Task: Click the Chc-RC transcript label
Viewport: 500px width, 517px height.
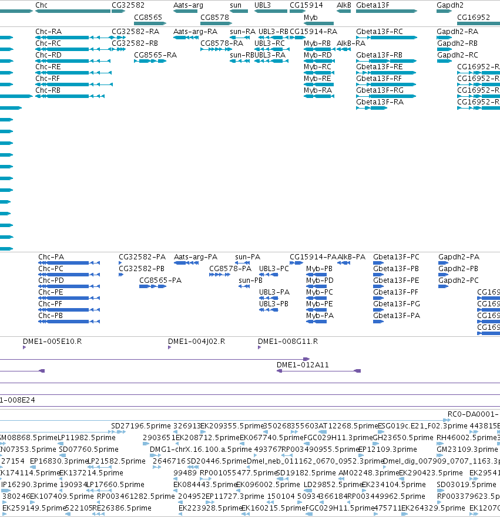Action: (48, 43)
